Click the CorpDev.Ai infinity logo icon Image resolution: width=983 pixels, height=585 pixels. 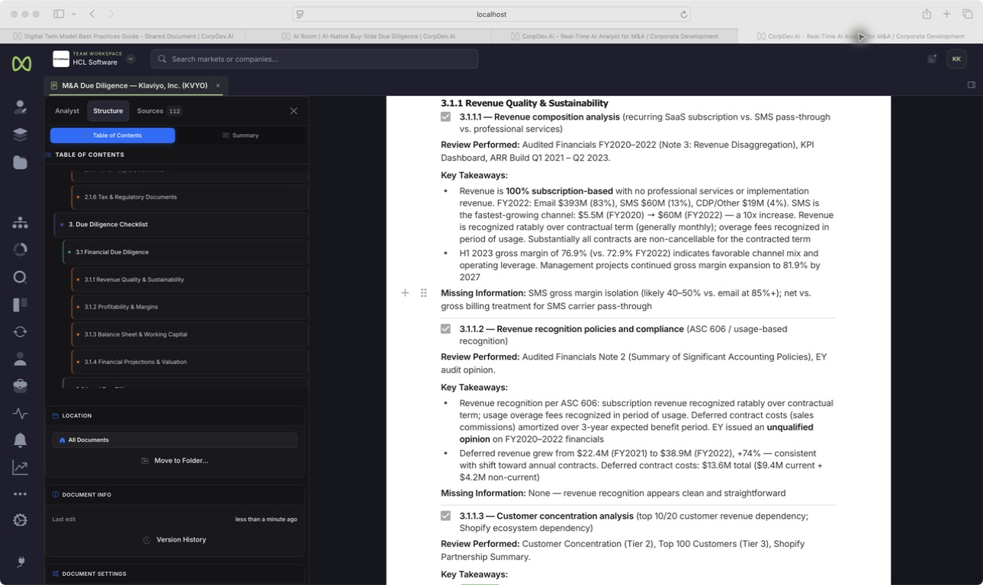tap(21, 64)
